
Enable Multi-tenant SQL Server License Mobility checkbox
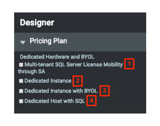[21, 65]
